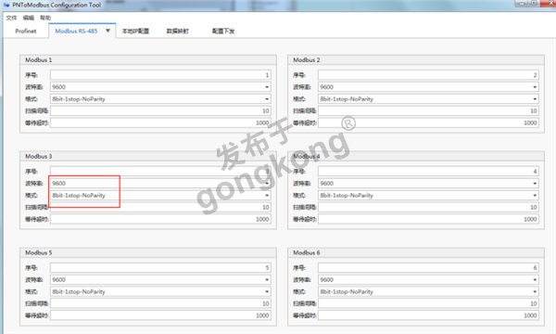
Task: Select the Modbus RS-485 tab
Action: 76,31
